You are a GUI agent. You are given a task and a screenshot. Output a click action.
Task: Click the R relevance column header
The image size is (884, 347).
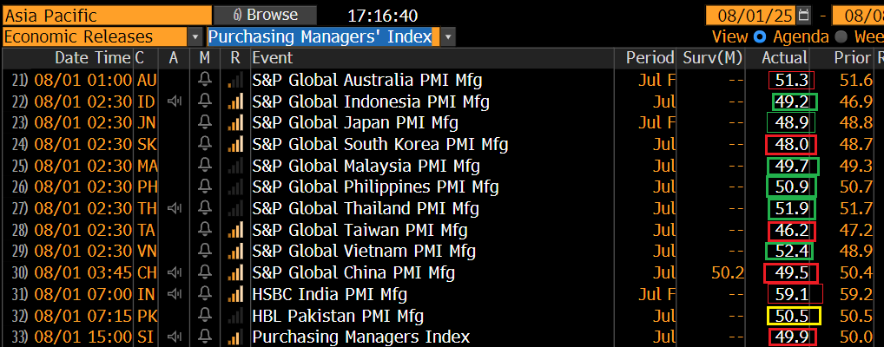pos(235,57)
